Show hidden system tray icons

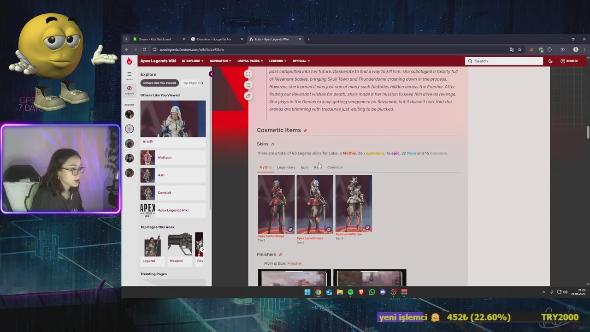543,292
